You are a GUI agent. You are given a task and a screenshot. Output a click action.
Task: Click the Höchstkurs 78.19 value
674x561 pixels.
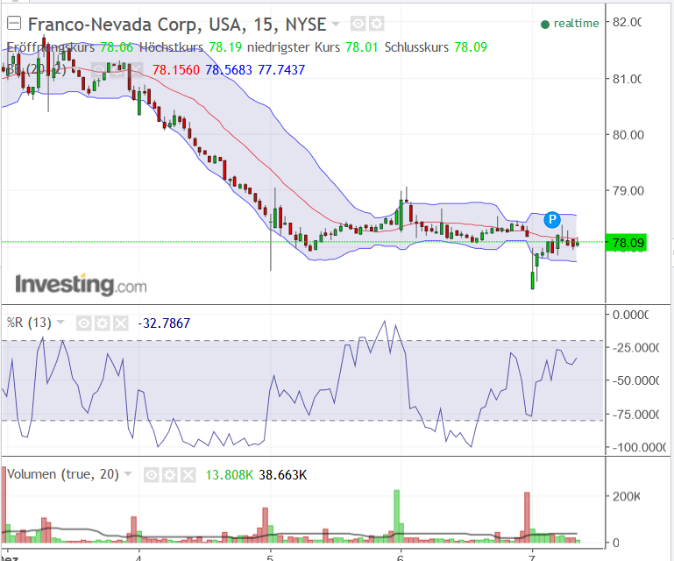click(225, 46)
